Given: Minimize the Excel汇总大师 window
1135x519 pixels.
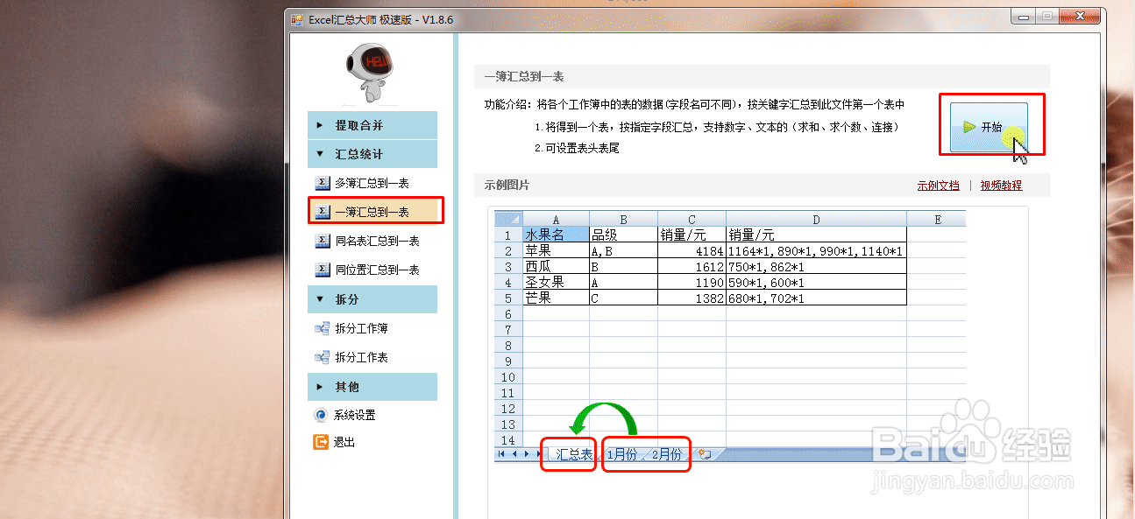Looking at the screenshot, I should point(1022,16).
